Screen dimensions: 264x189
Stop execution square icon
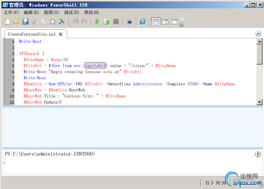pos(116,22)
